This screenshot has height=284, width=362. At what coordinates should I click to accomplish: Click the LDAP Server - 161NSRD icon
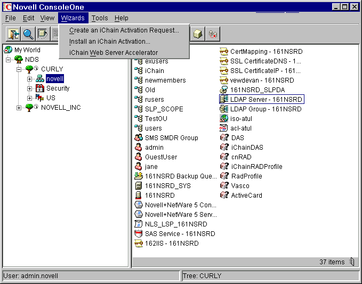pos(224,99)
